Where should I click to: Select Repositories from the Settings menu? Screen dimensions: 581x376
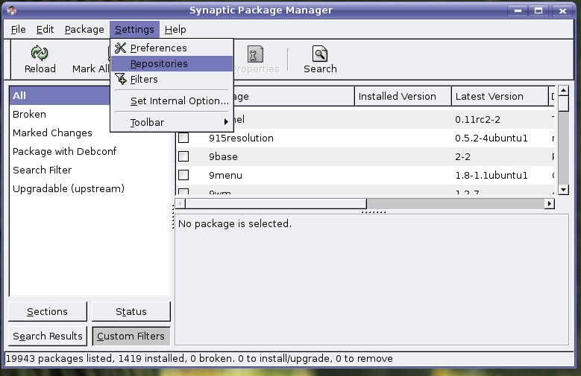click(159, 63)
